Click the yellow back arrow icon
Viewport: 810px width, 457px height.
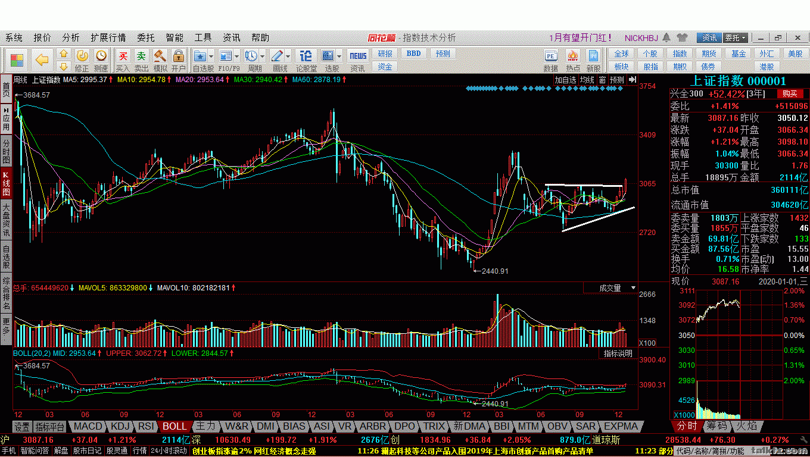42,60
